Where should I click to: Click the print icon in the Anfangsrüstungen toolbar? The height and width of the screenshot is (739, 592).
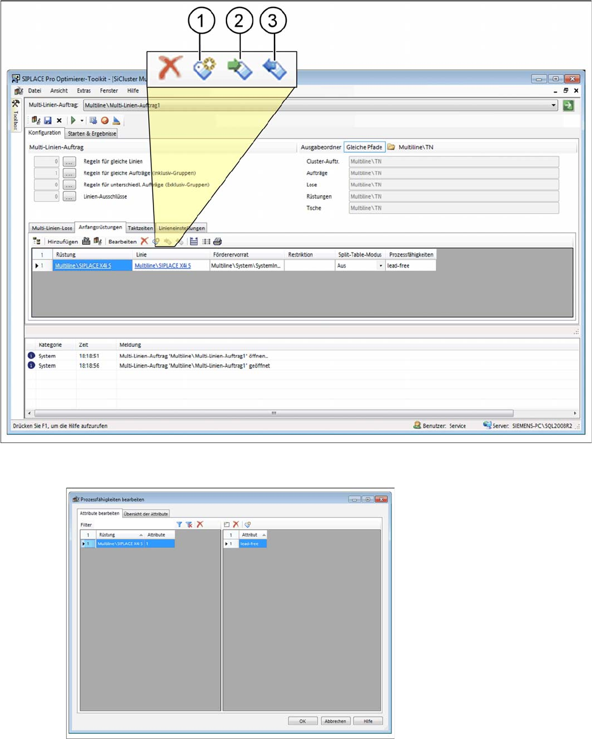click(218, 242)
